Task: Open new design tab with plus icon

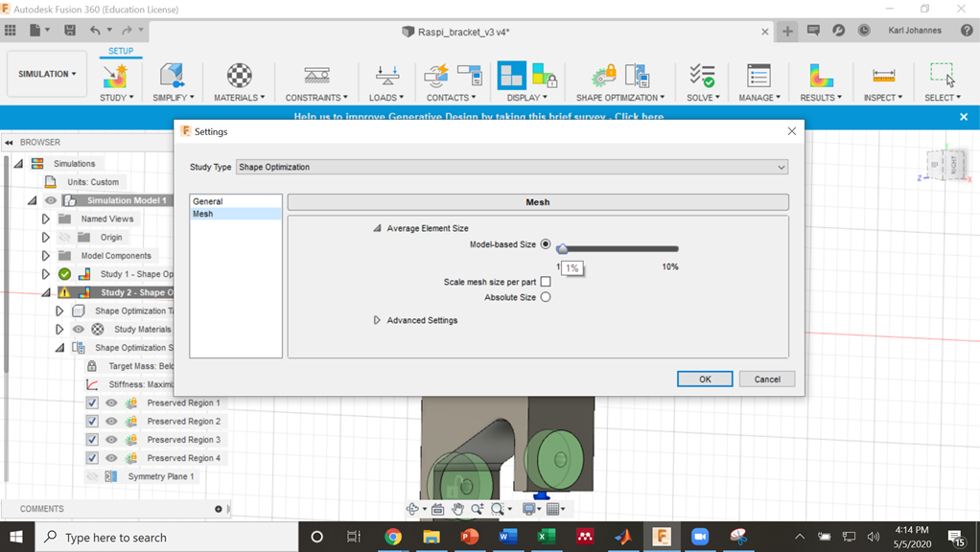Action: click(x=787, y=32)
